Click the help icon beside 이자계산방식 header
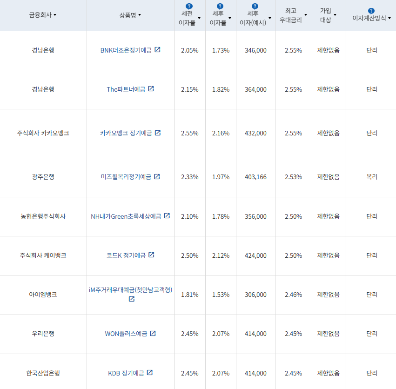Viewport: 396px width, 389px height. (x=371, y=10)
